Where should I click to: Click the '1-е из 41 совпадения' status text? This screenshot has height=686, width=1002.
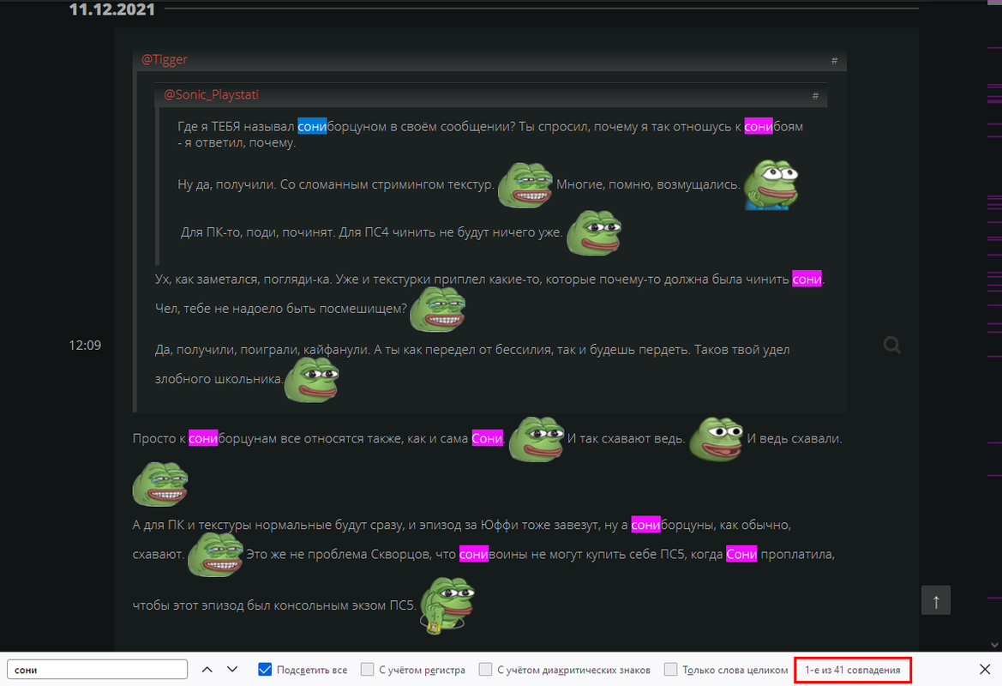pyautogui.click(x=853, y=670)
